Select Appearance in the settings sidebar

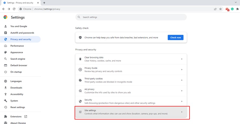pos(17,52)
